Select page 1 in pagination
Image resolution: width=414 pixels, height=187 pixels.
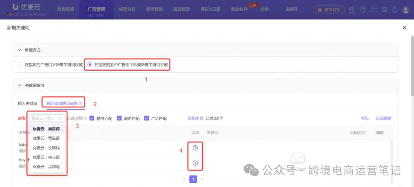193,179
